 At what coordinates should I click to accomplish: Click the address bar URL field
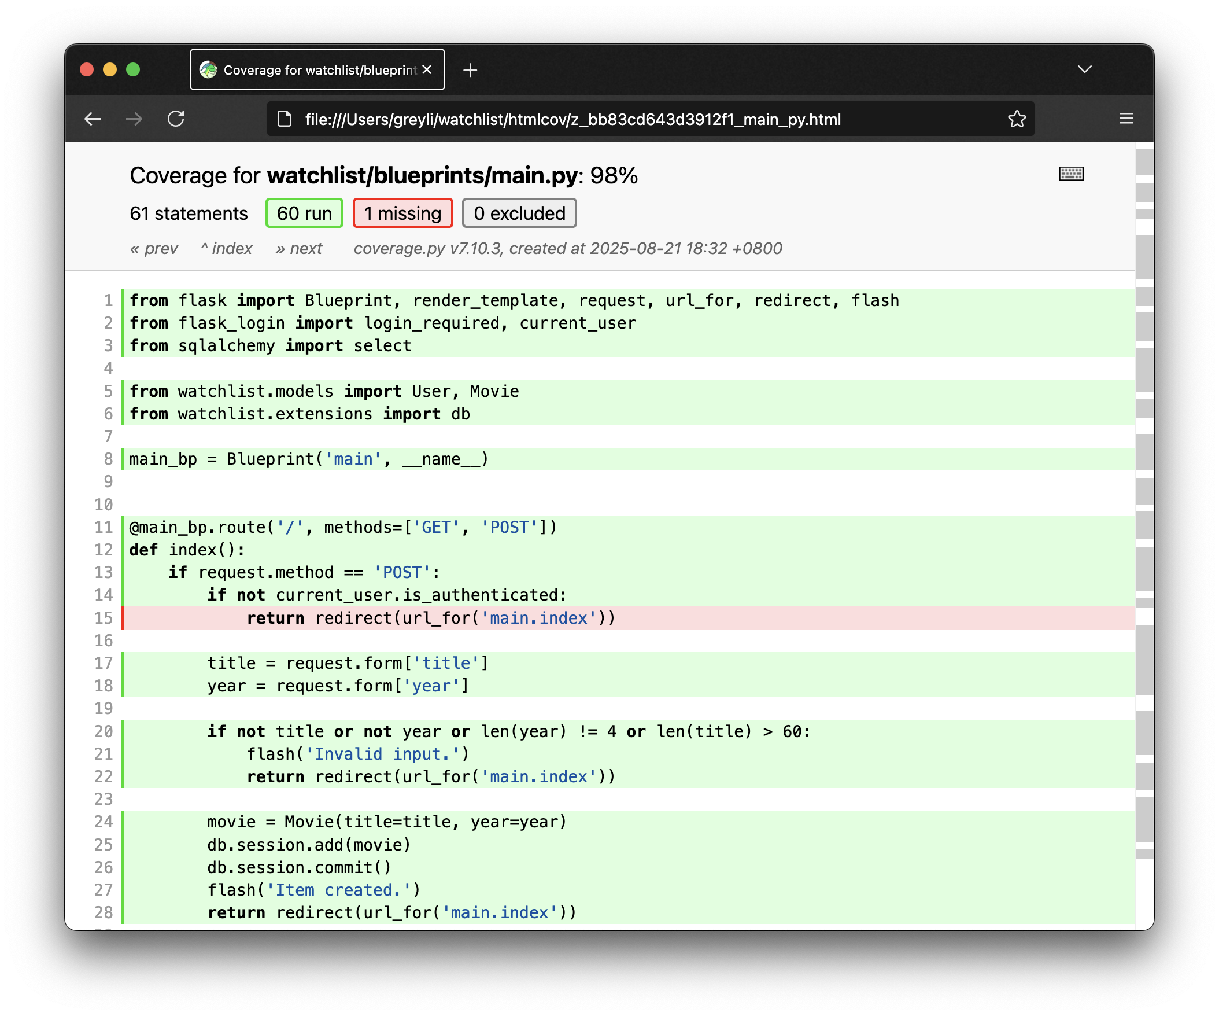tap(650, 119)
